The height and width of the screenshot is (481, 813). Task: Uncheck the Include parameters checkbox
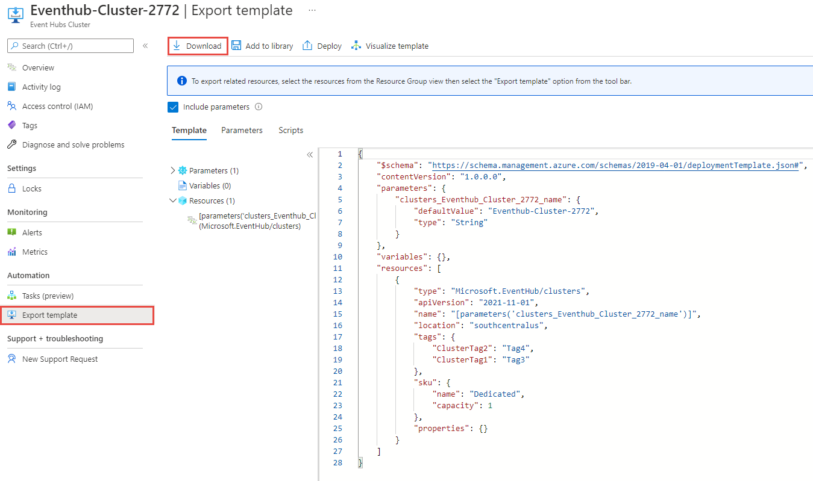173,107
